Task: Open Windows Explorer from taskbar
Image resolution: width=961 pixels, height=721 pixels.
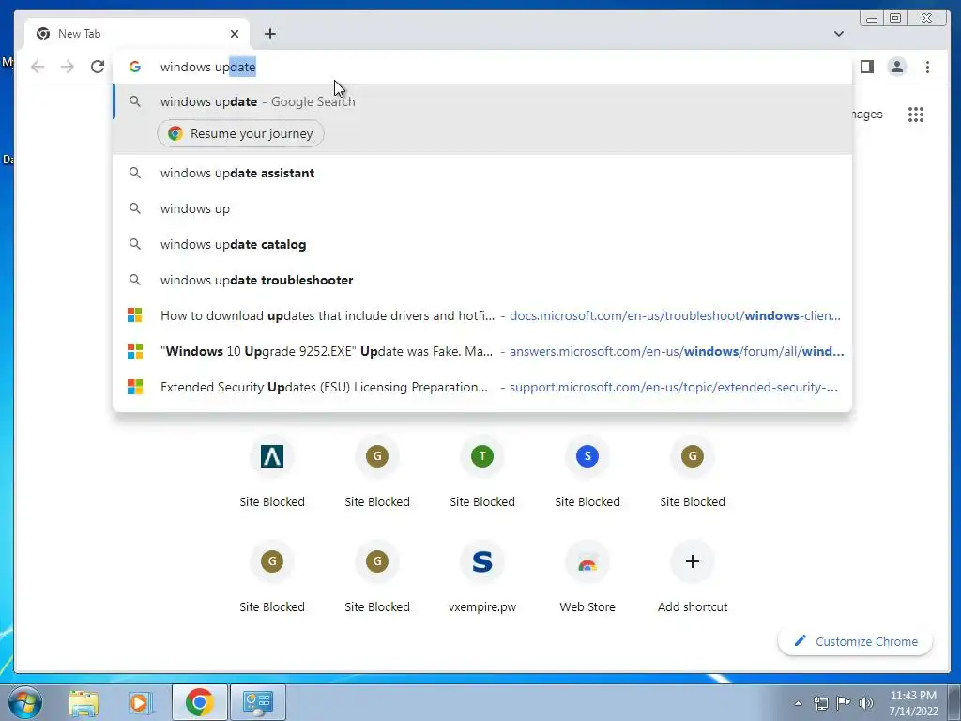Action: tap(84, 702)
